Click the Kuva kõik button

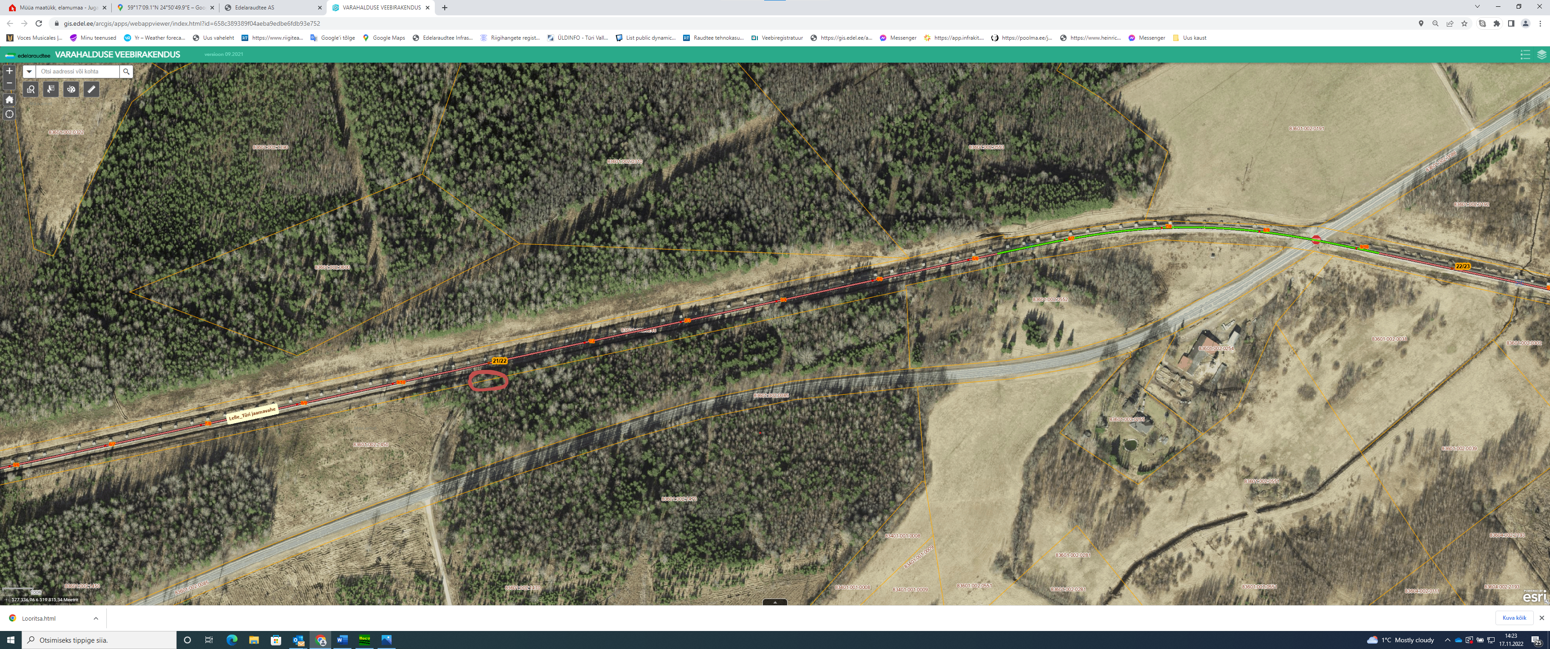[1514, 618]
